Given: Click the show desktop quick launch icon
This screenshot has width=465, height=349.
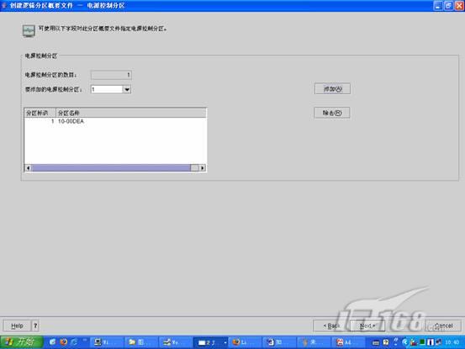Looking at the screenshot, I should (53, 342).
